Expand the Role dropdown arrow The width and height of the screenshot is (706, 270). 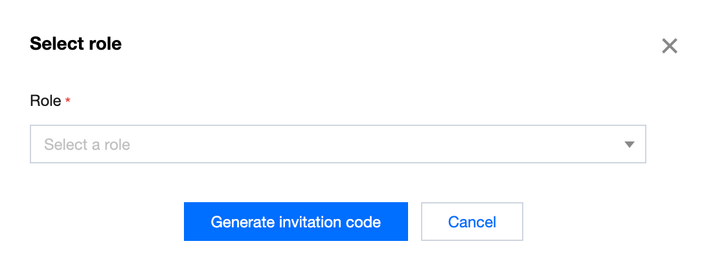point(629,145)
